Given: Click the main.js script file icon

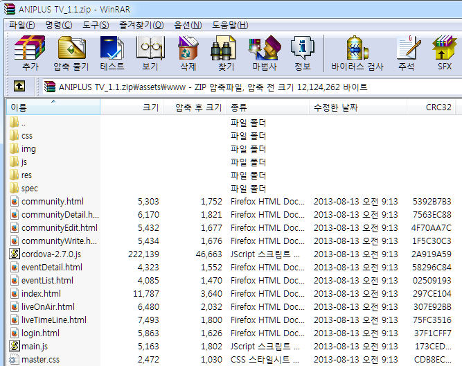Looking at the screenshot, I should pyautogui.click(x=14, y=346).
